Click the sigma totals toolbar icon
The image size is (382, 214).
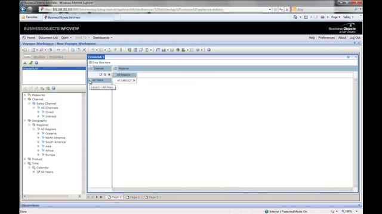147,50
